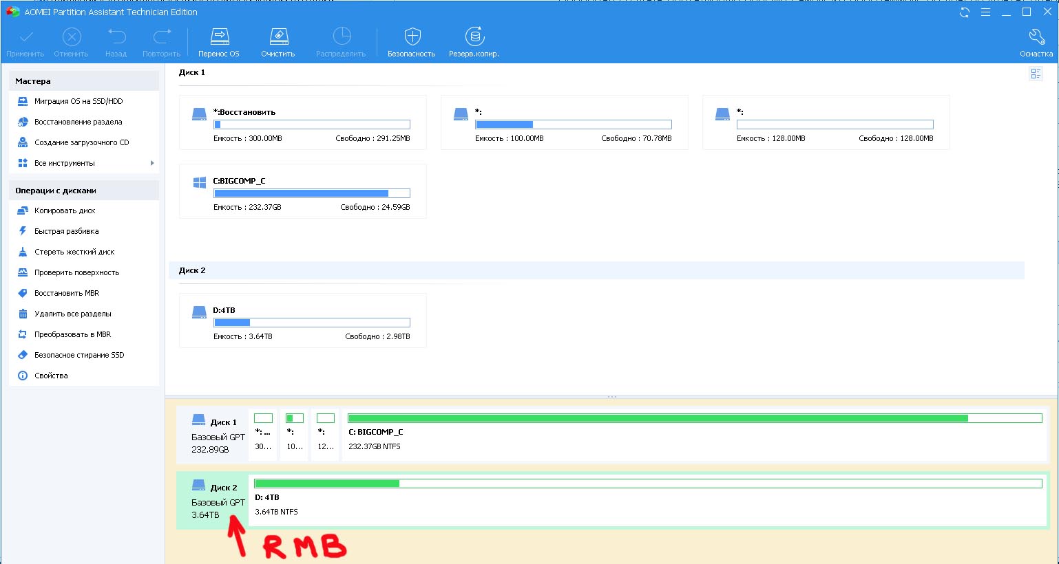The width and height of the screenshot is (1059, 564).
Task: Select D: 4TB 3.64TB NTFS in disk map
Action: 648,501
